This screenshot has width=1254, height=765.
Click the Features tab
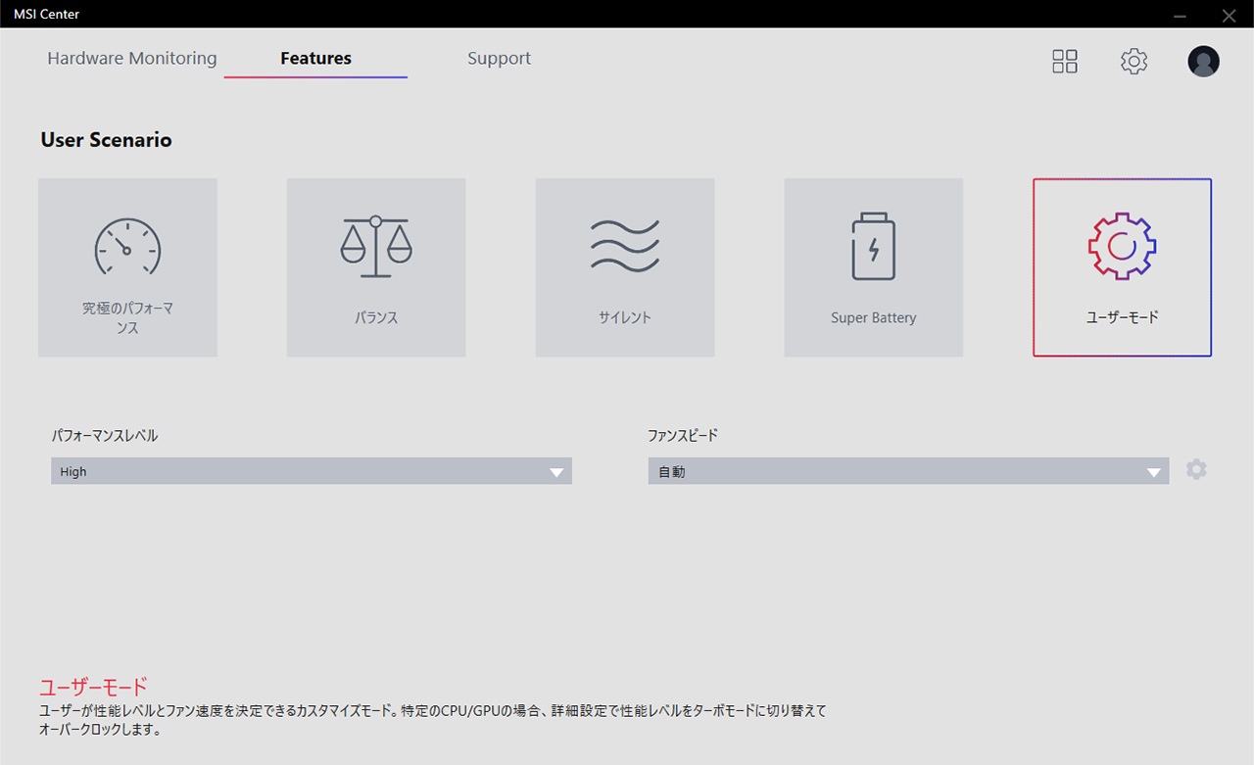click(x=315, y=59)
